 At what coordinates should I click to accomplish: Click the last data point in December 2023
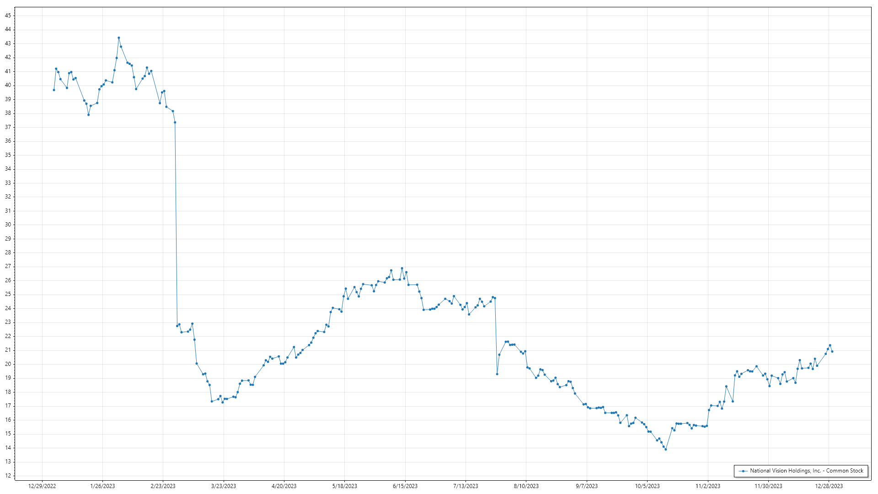832,352
